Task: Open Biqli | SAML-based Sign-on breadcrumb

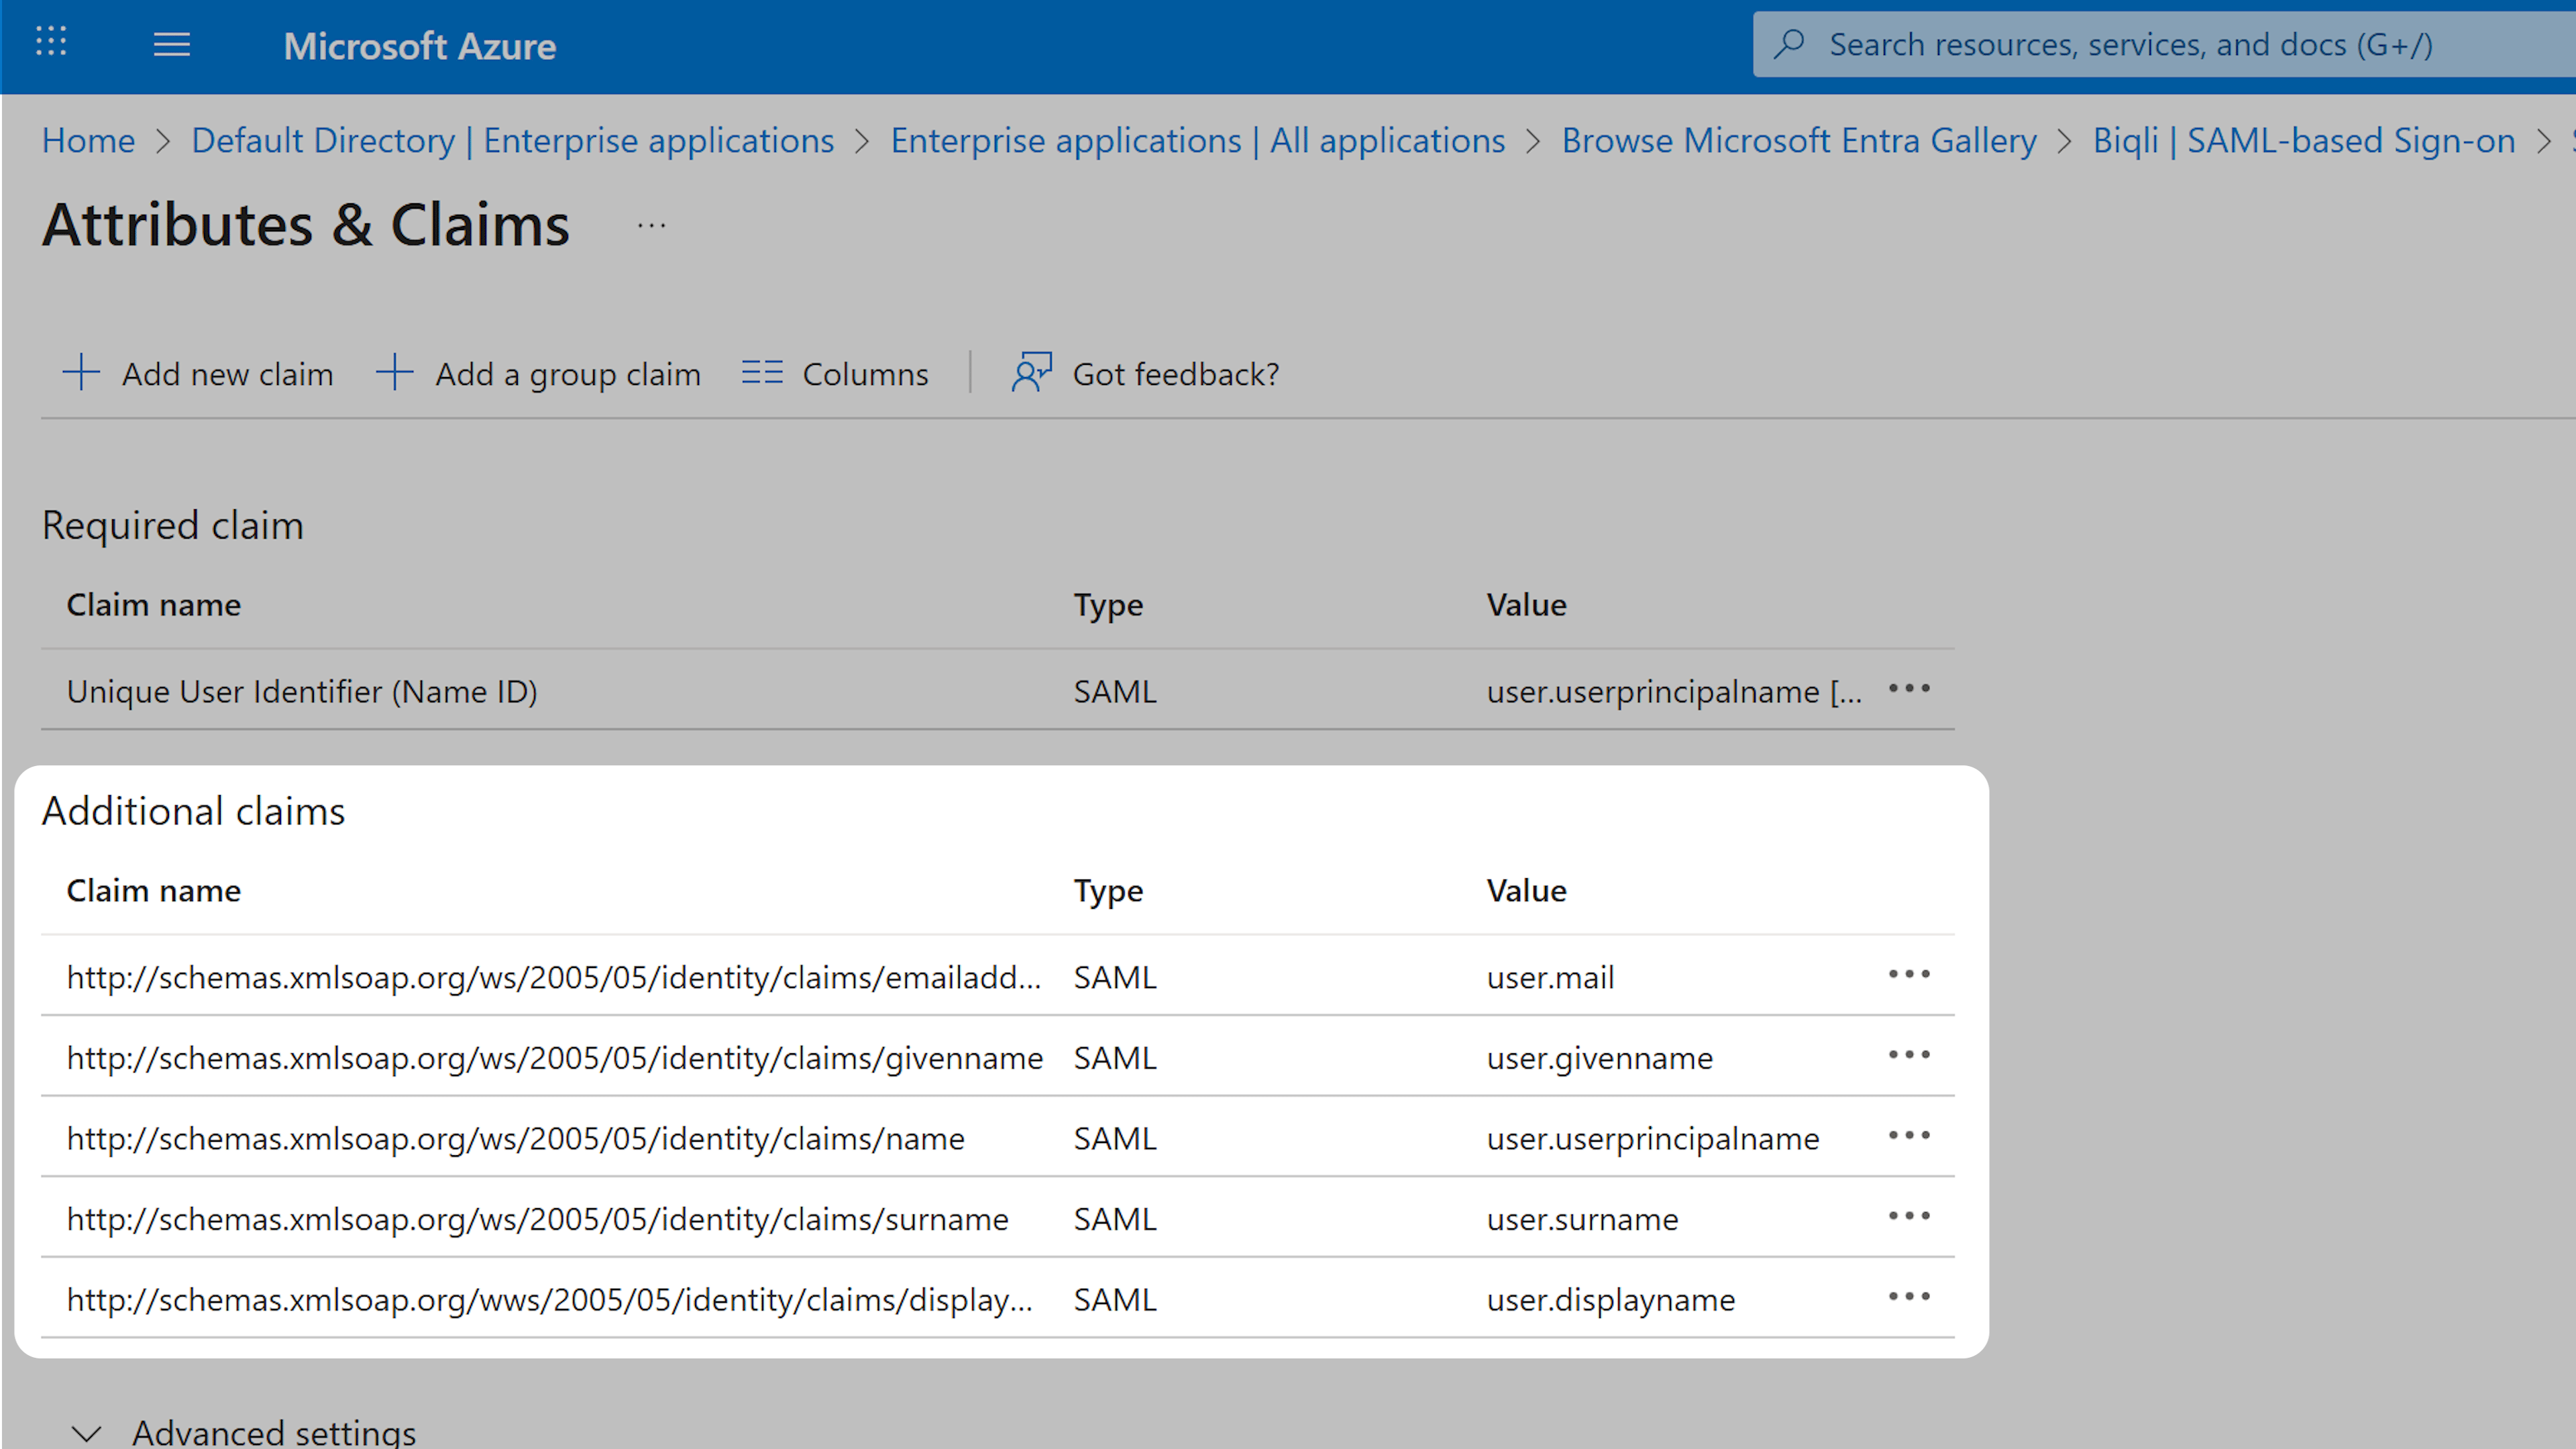Action: coord(2303,140)
